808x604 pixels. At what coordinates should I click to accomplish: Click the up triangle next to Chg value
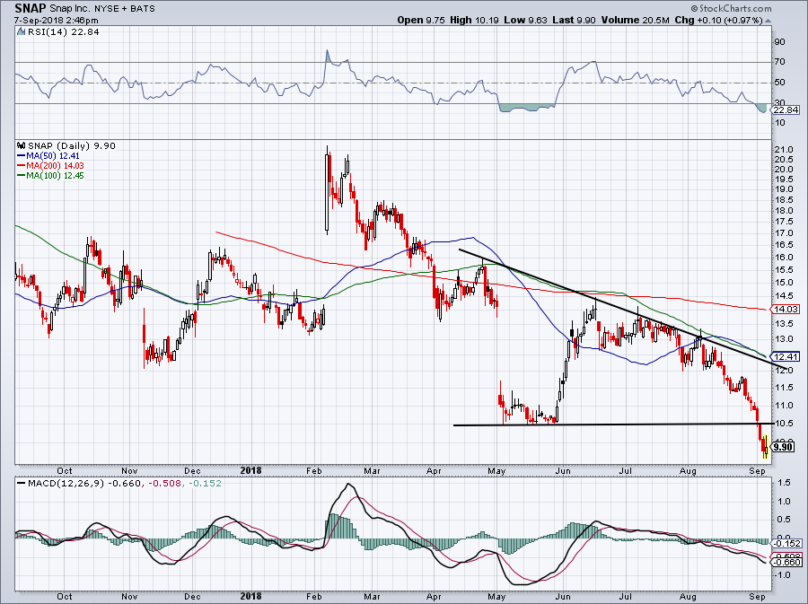[x=768, y=21]
